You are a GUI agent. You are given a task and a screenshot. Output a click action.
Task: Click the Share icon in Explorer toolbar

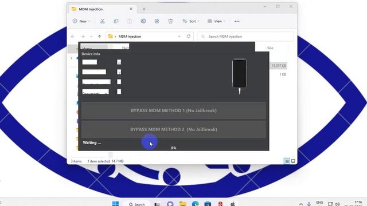tap(157, 21)
